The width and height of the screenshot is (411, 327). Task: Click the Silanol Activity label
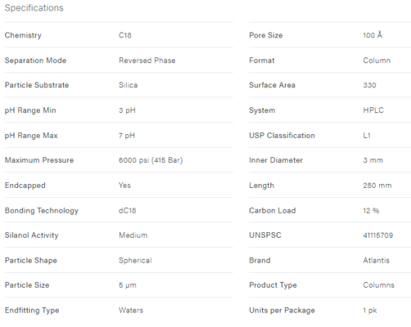coord(31,235)
